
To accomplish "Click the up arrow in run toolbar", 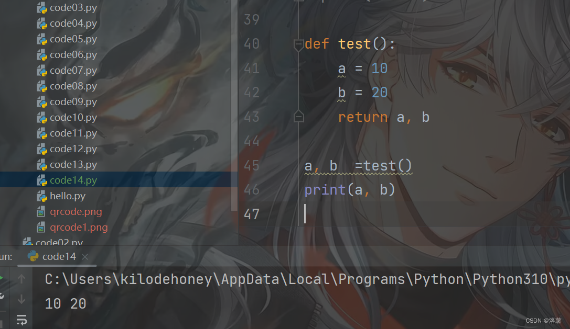I will tap(21, 279).
